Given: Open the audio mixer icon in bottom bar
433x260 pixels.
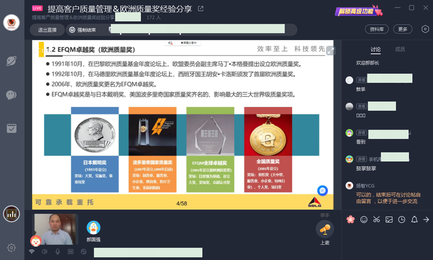Looking at the screenshot, I should pyautogui.click(x=71, y=251).
